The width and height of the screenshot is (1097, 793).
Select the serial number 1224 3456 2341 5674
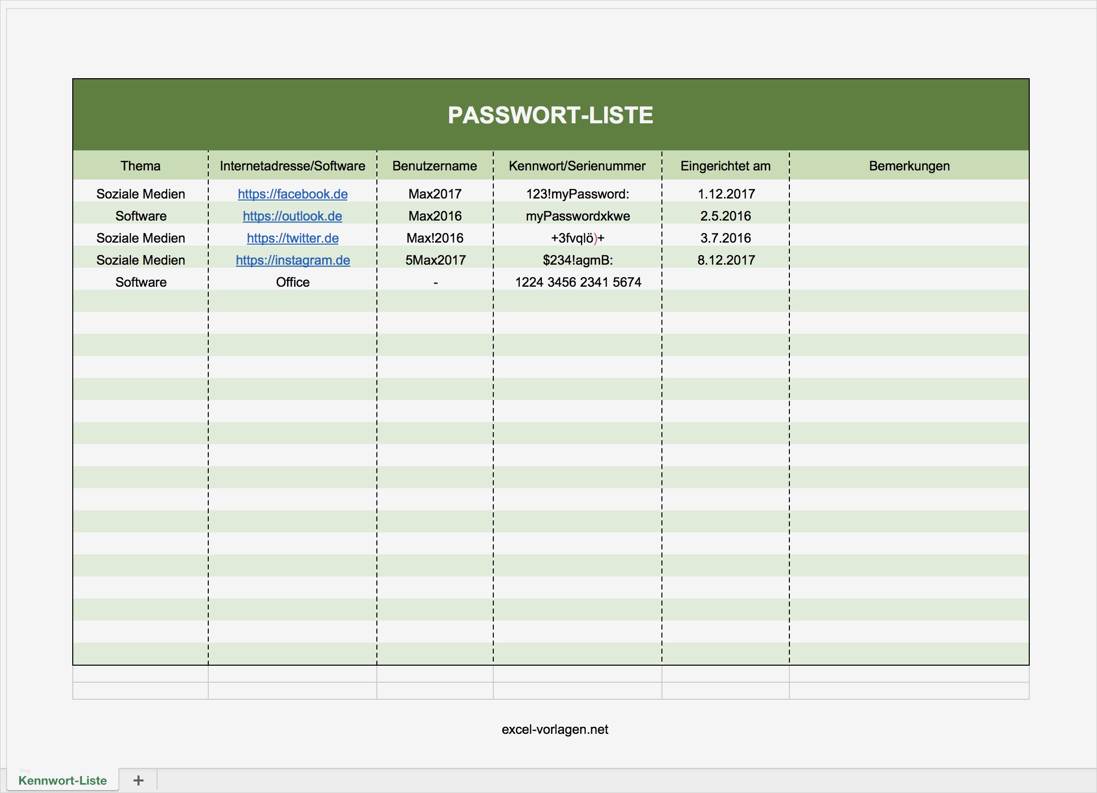coord(578,282)
